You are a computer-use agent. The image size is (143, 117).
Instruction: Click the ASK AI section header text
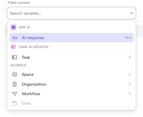click(x=24, y=27)
